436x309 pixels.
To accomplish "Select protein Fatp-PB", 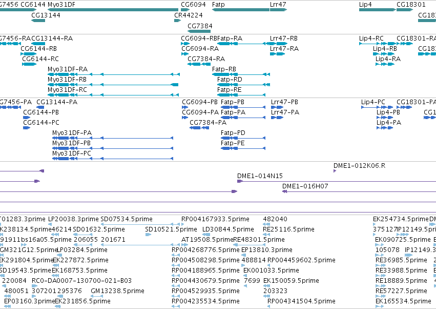I will 233,102.
